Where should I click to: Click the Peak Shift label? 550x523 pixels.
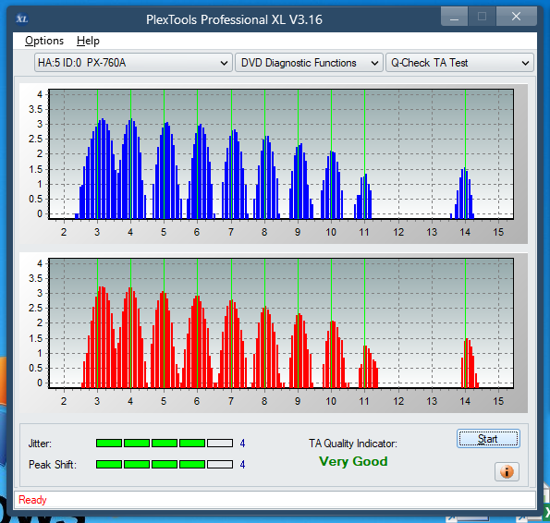click(53, 465)
